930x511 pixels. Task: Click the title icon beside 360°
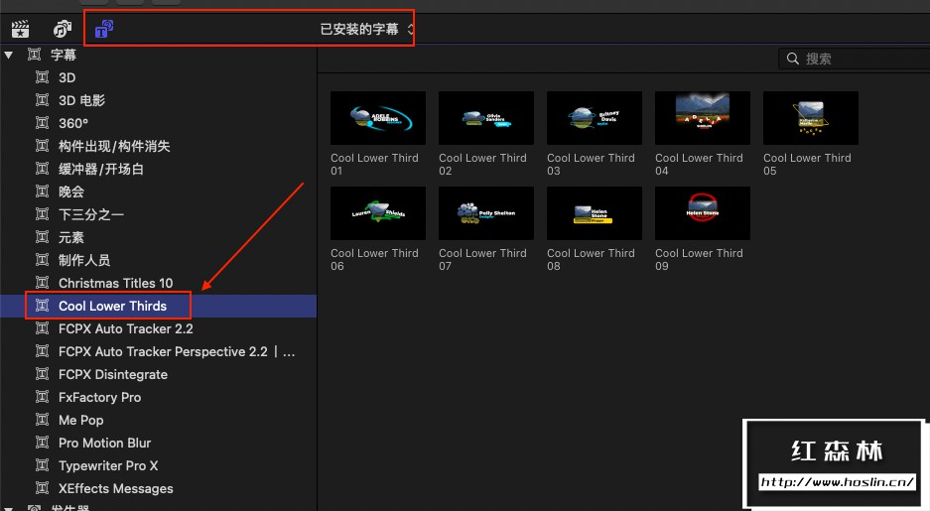(42, 123)
